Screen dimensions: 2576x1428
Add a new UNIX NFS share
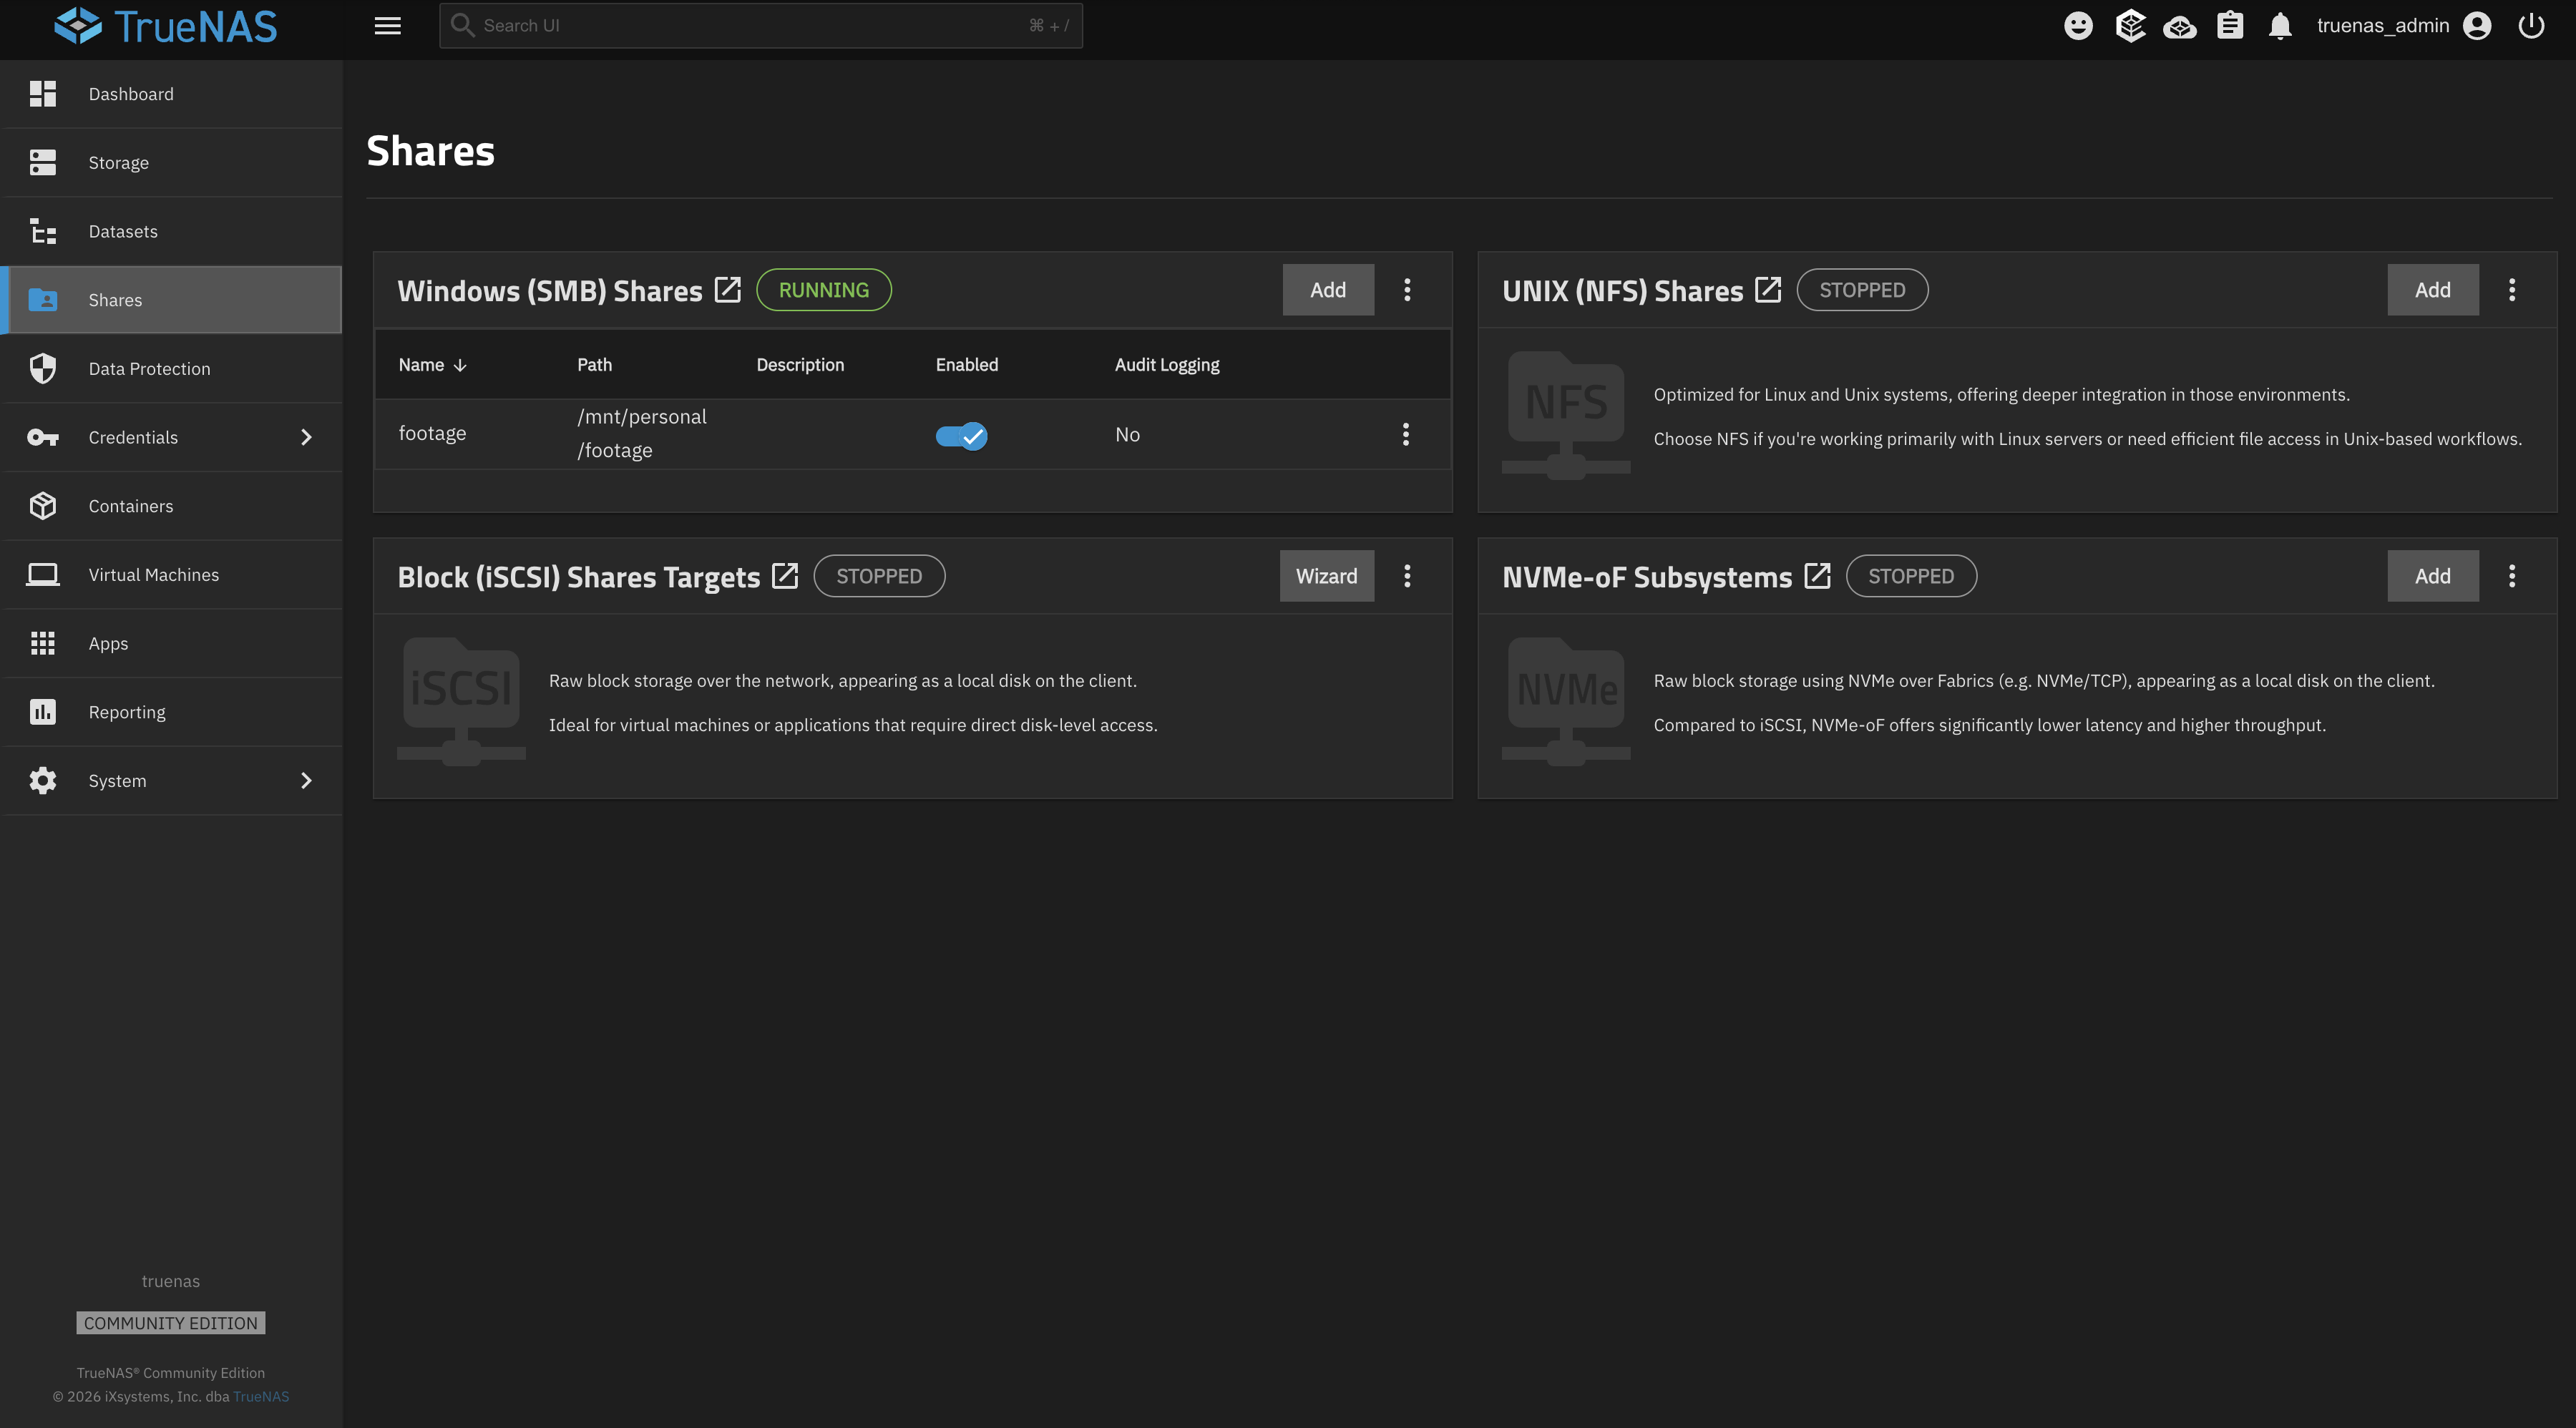coord(2432,290)
